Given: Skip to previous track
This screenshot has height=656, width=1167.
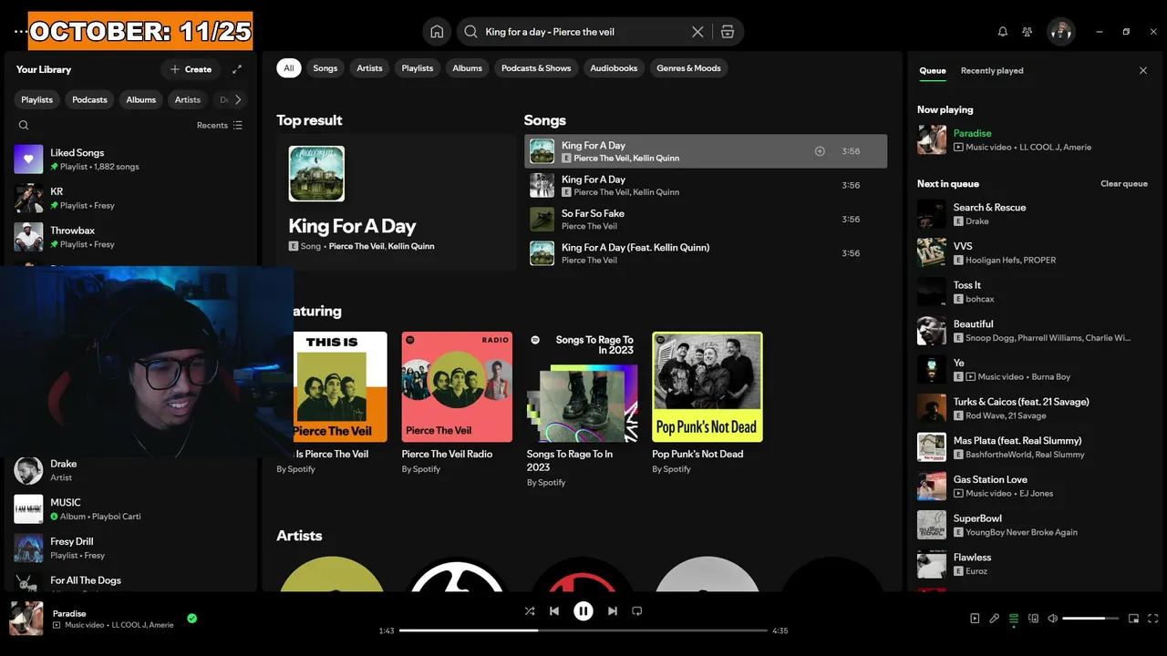Looking at the screenshot, I should (554, 611).
